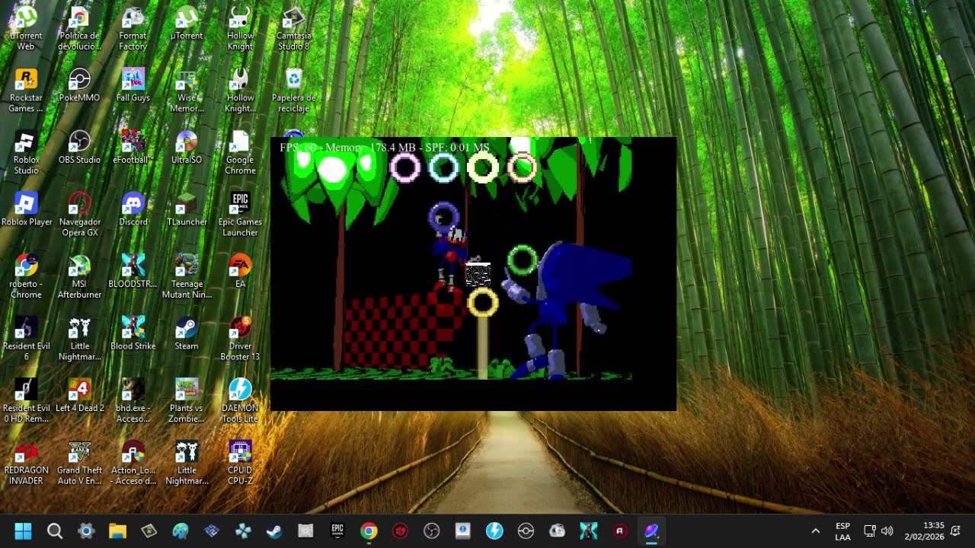Launch UltraISO from the desktop

coord(187,147)
